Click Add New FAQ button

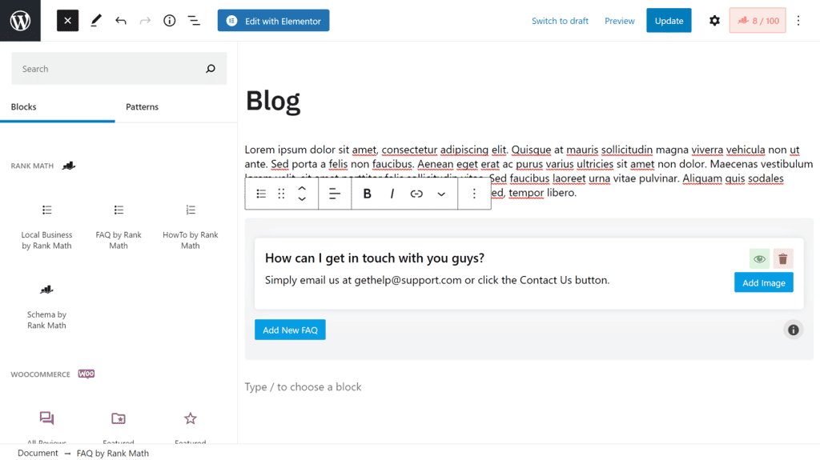[x=290, y=330]
